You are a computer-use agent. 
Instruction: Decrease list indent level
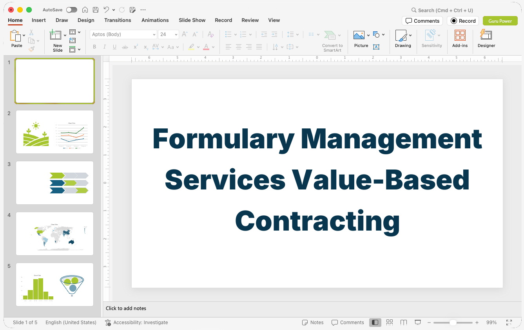click(264, 34)
